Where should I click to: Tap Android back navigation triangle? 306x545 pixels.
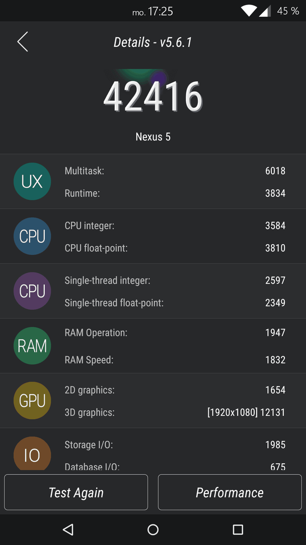click(68, 529)
